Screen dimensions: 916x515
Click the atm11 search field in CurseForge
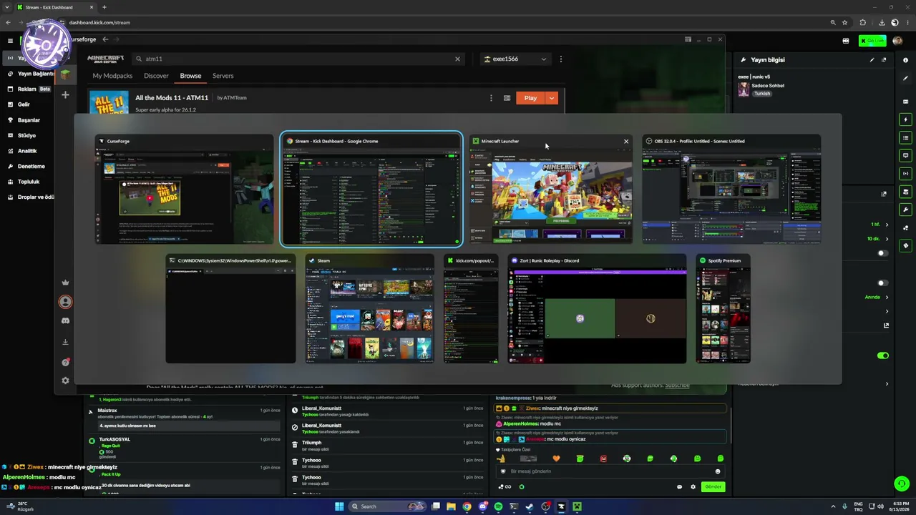pos(298,59)
